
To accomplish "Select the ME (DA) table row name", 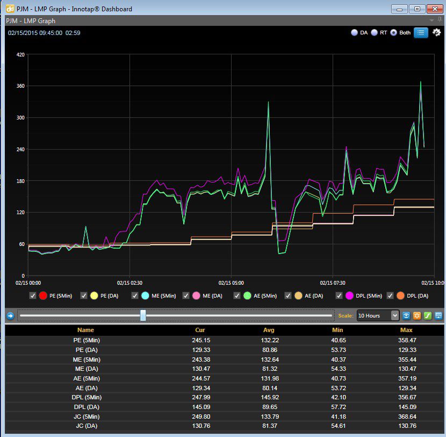I will pos(87,369).
